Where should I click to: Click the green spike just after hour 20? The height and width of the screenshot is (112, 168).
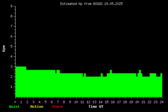[x=140, y=71]
